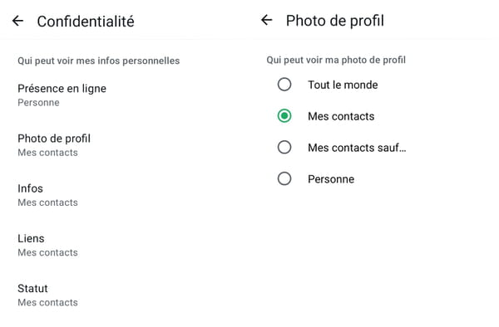Choose the Mes contacts sauf… radio circle

coord(284,147)
